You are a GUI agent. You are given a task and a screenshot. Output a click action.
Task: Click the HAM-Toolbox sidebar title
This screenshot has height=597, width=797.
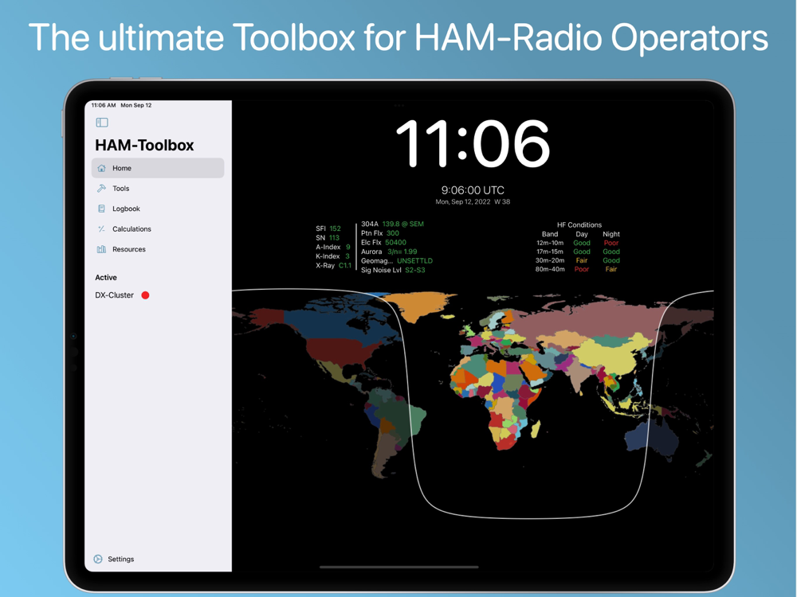(144, 146)
